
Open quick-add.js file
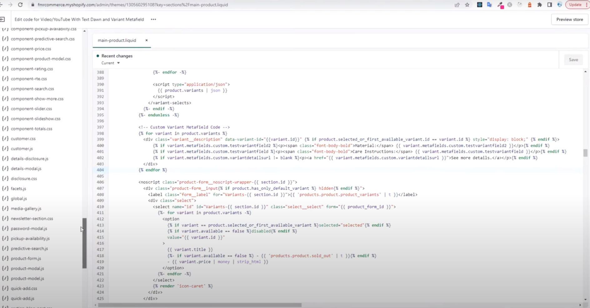click(x=22, y=298)
